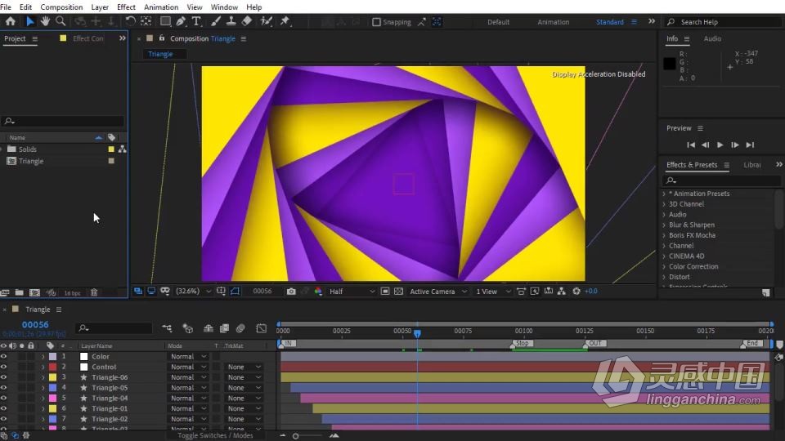The height and width of the screenshot is (441, 785).
Task: Play the preview
Action: click(x=720, y=145)
